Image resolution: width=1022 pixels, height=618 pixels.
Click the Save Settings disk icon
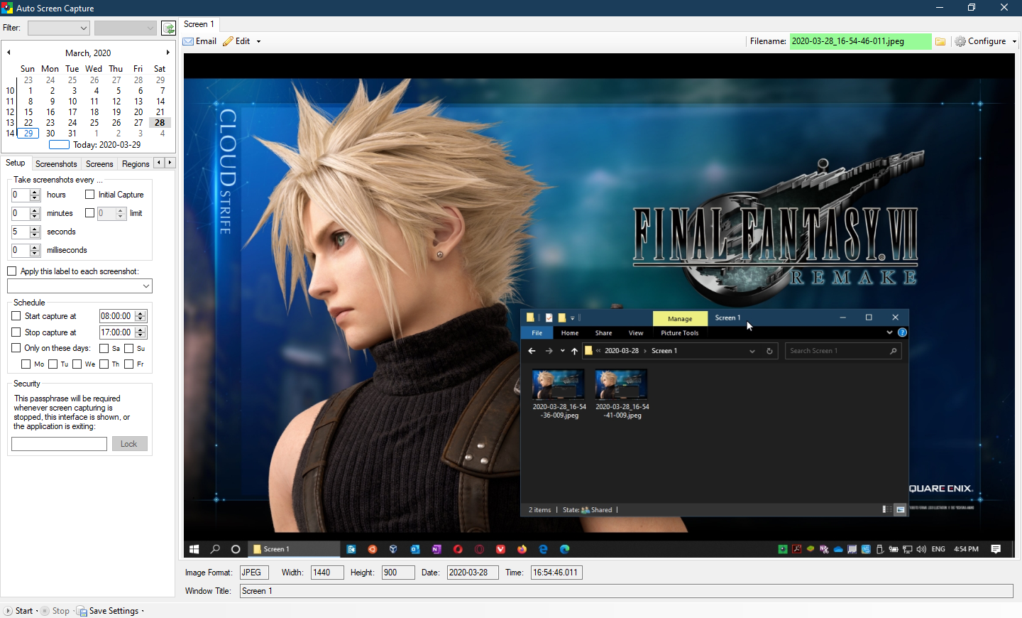pos(82,611)
